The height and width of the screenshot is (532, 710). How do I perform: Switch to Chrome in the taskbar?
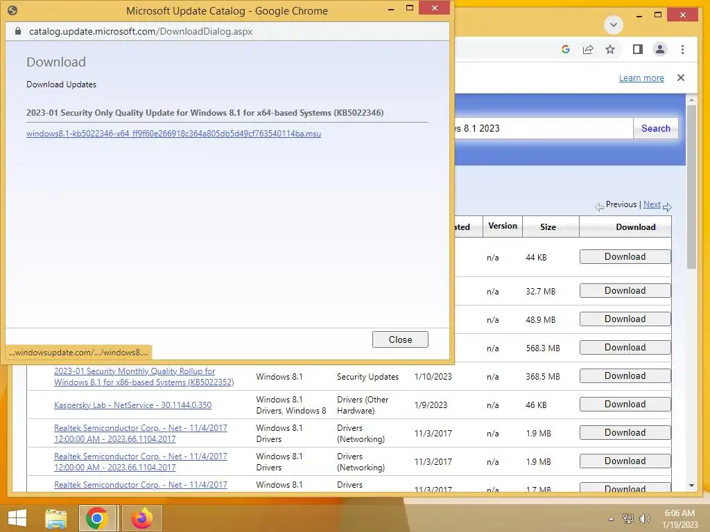coord(97,518)
